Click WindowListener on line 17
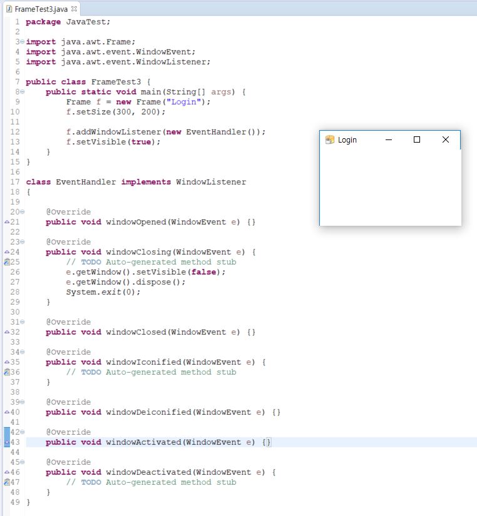This screenshot has height=516, width=477. (x=211, y=182)
